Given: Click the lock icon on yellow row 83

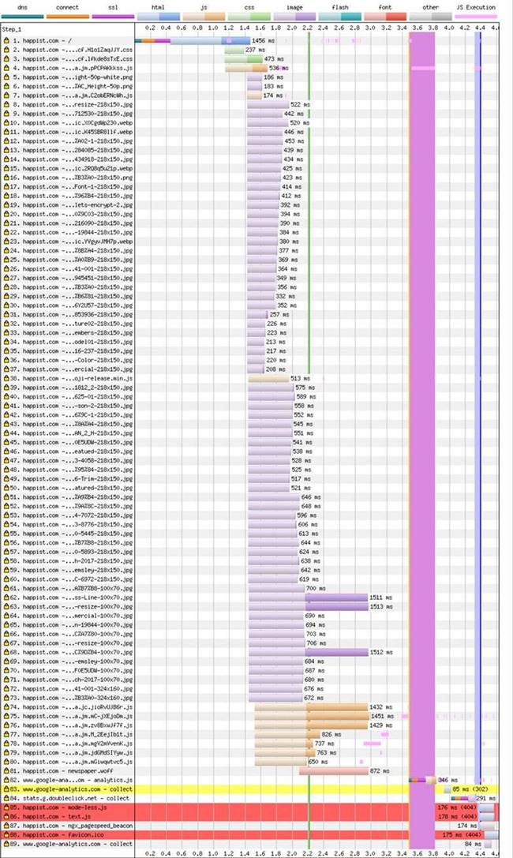Looking at the screenshot, I should 6,789.
